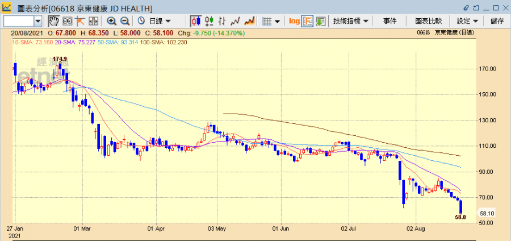Switch to the line chart style
The width and height of the screenshot is (511, 241).
pyautogui.click(x=236, y=21)
